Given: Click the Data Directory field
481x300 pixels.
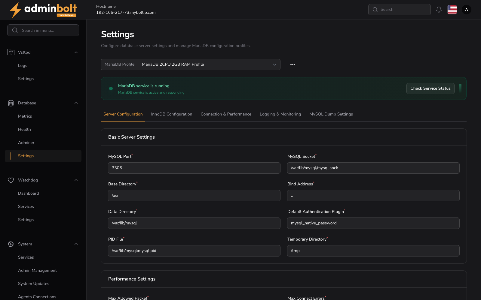Looking at the screenshot, I should 194,223.
